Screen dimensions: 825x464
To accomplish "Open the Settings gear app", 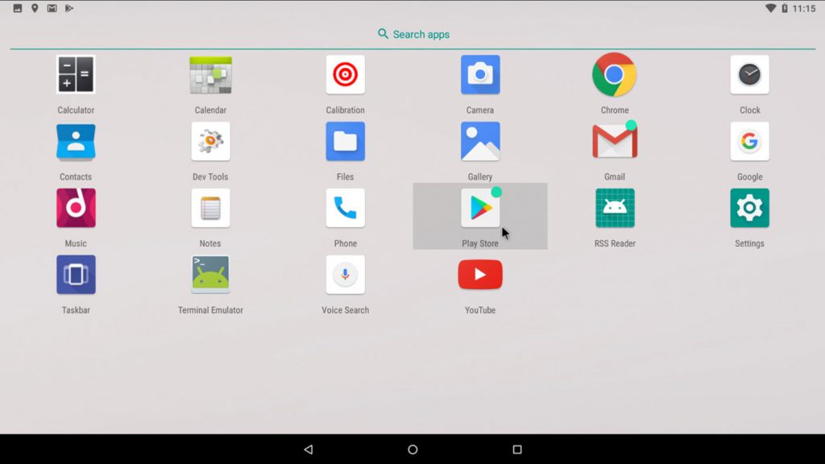I will click(749, 209).
